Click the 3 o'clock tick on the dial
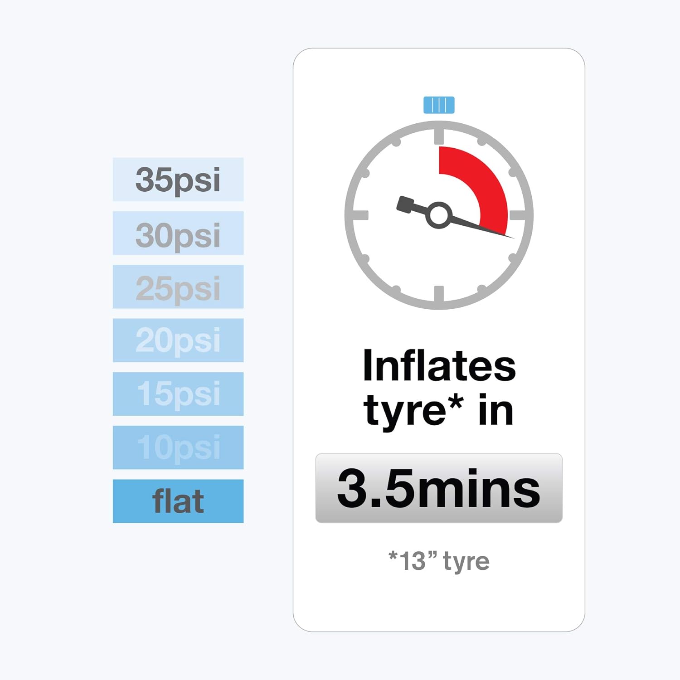The height and width of the screenshot is (680, 680). pyautogui.click(x=518, y=215)
